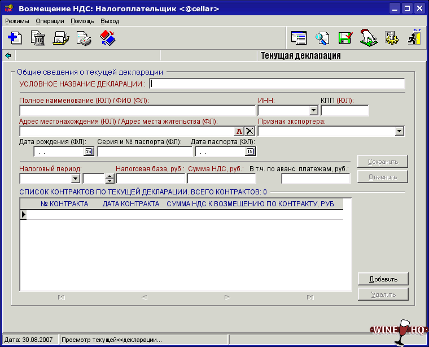The width and height of the screenshot is (429, 347).
Task: Click the red-blue diamond exchange icon
Action: 107,38
